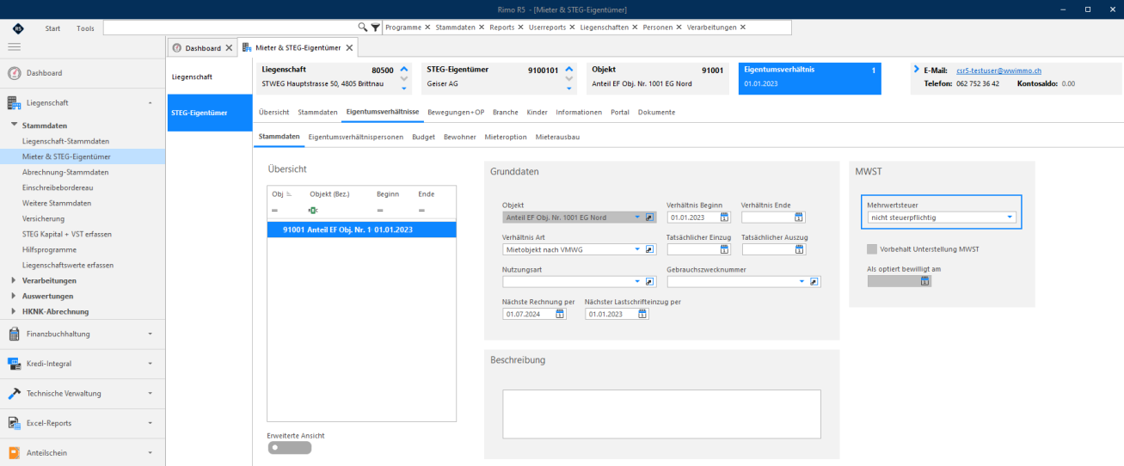Click the Anteilschein icon in sidebar
1124x466 pixels.
click(x=14, y=452)
